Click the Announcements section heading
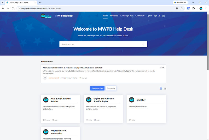This screenshot has width=209, height=140. (47, 61)
